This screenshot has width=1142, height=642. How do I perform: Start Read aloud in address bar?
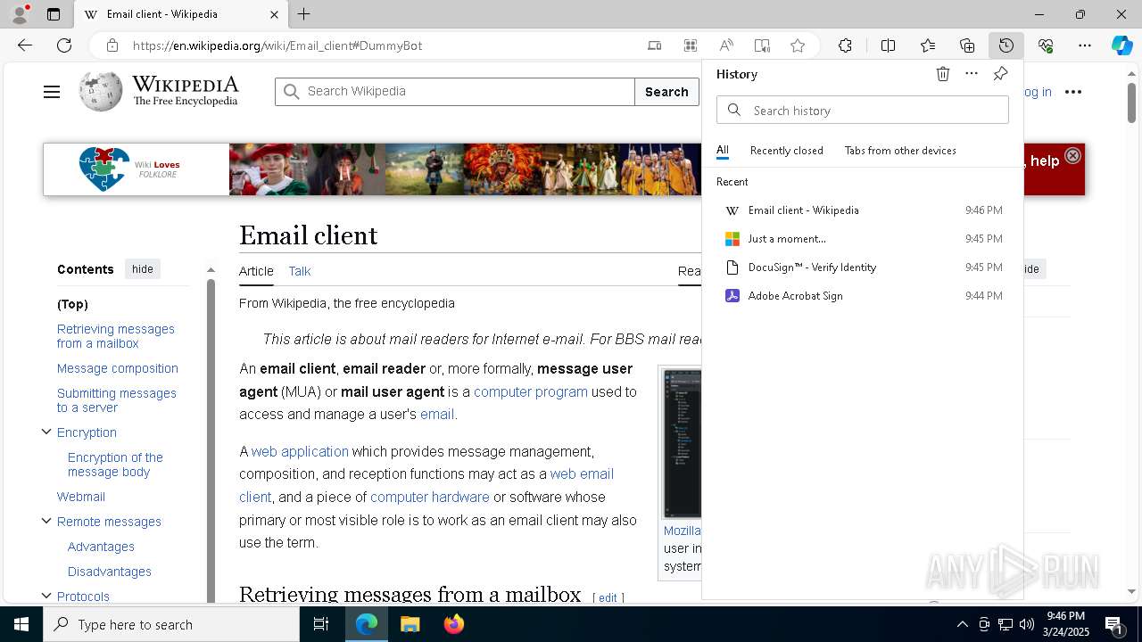pos(726,45)
